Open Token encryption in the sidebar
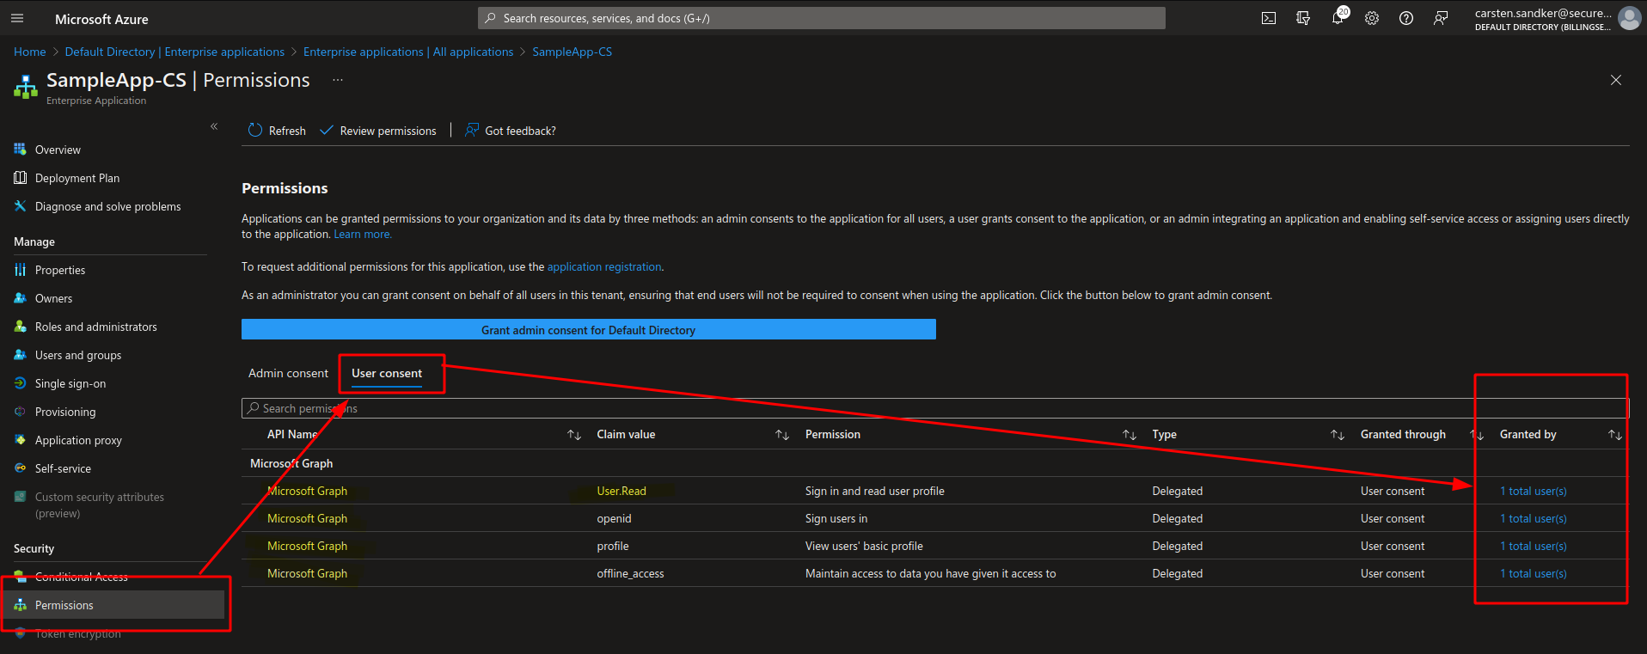This screenshot has height=654, width=1647. 77,633
